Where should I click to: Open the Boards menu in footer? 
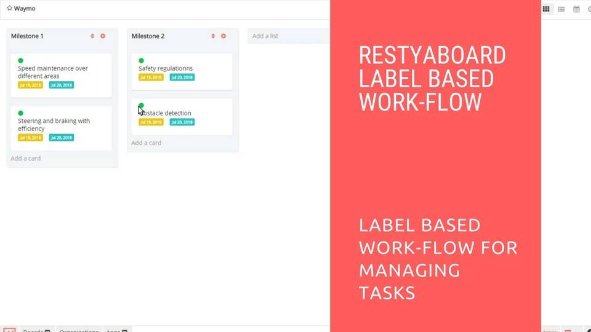click(x=36, y=330)
